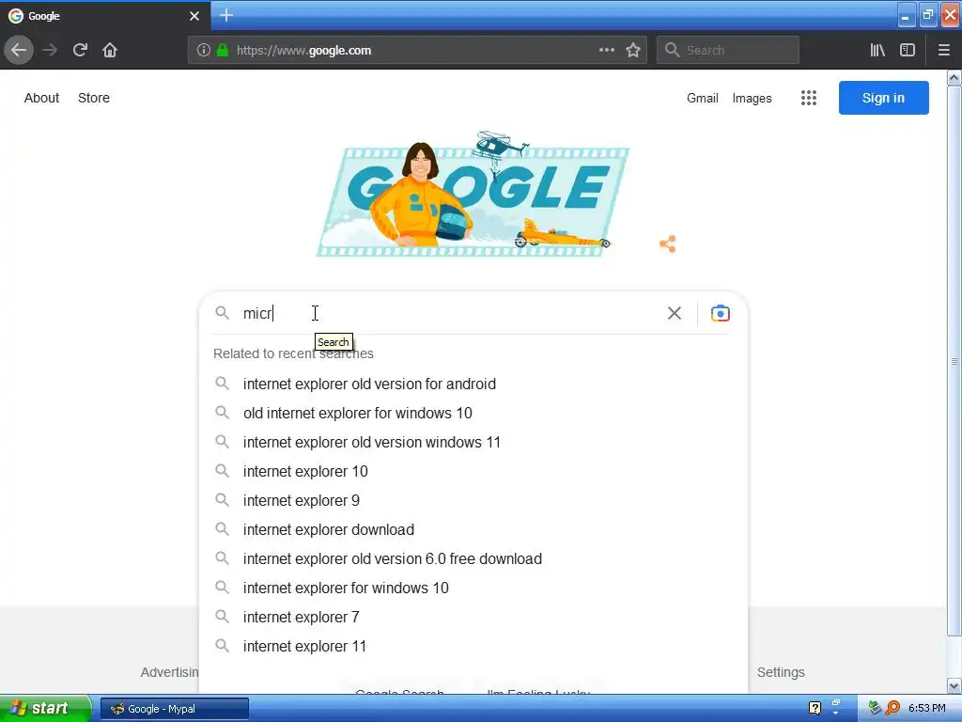Toggle the sidebar view icon
Image resolution: width=962 pixels, height=722 pixels.
pos(908,50)
